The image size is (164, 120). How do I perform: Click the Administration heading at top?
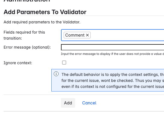pos(27,1)
